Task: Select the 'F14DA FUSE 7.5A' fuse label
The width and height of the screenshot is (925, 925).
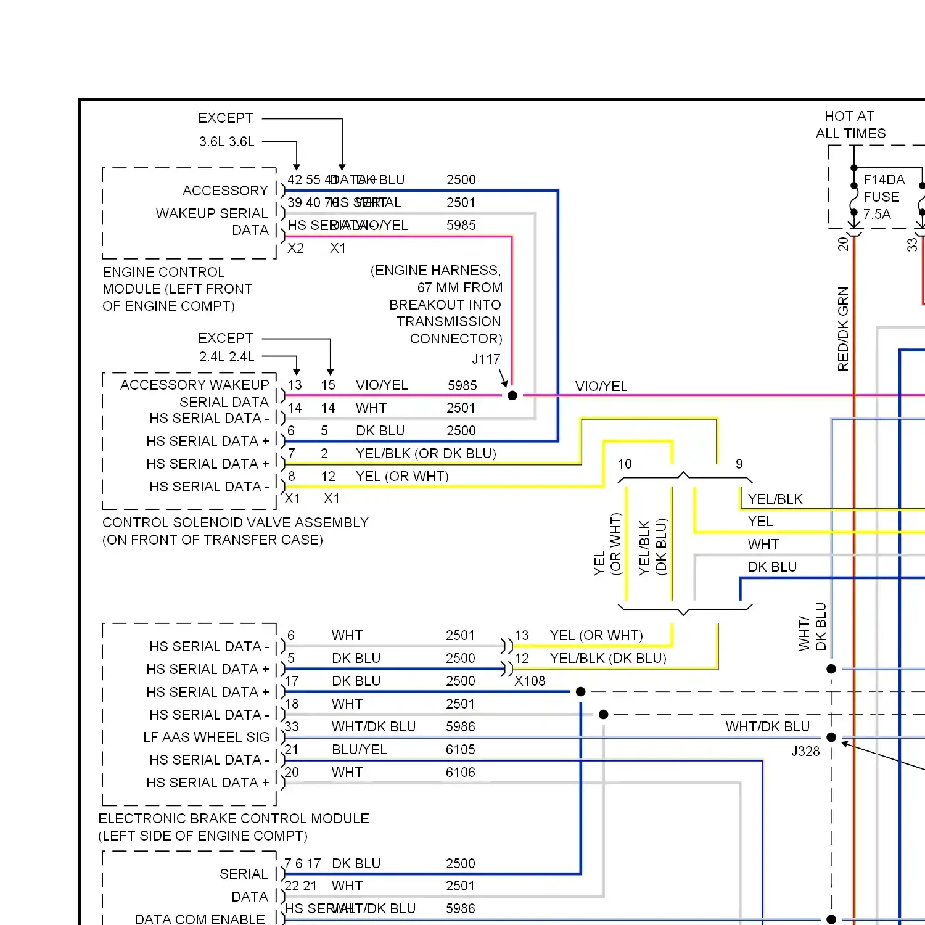Action: click(x=884, y=197)
